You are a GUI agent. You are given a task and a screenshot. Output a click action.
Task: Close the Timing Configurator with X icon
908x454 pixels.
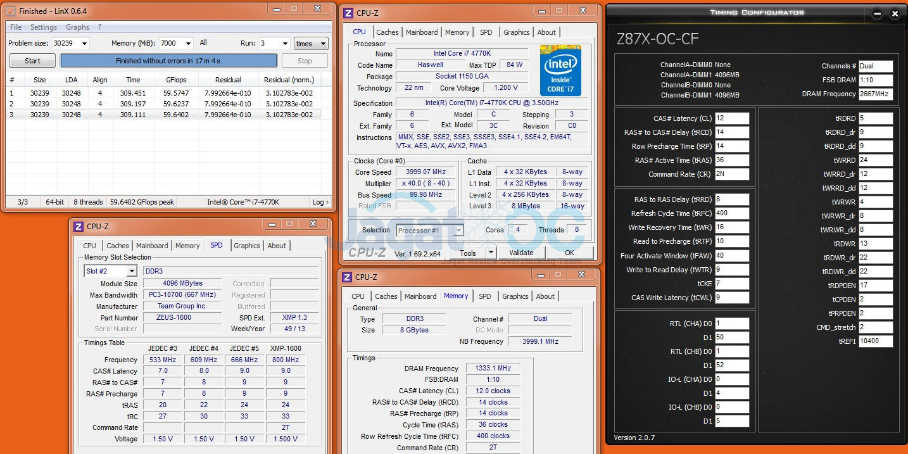coord(895,13)
